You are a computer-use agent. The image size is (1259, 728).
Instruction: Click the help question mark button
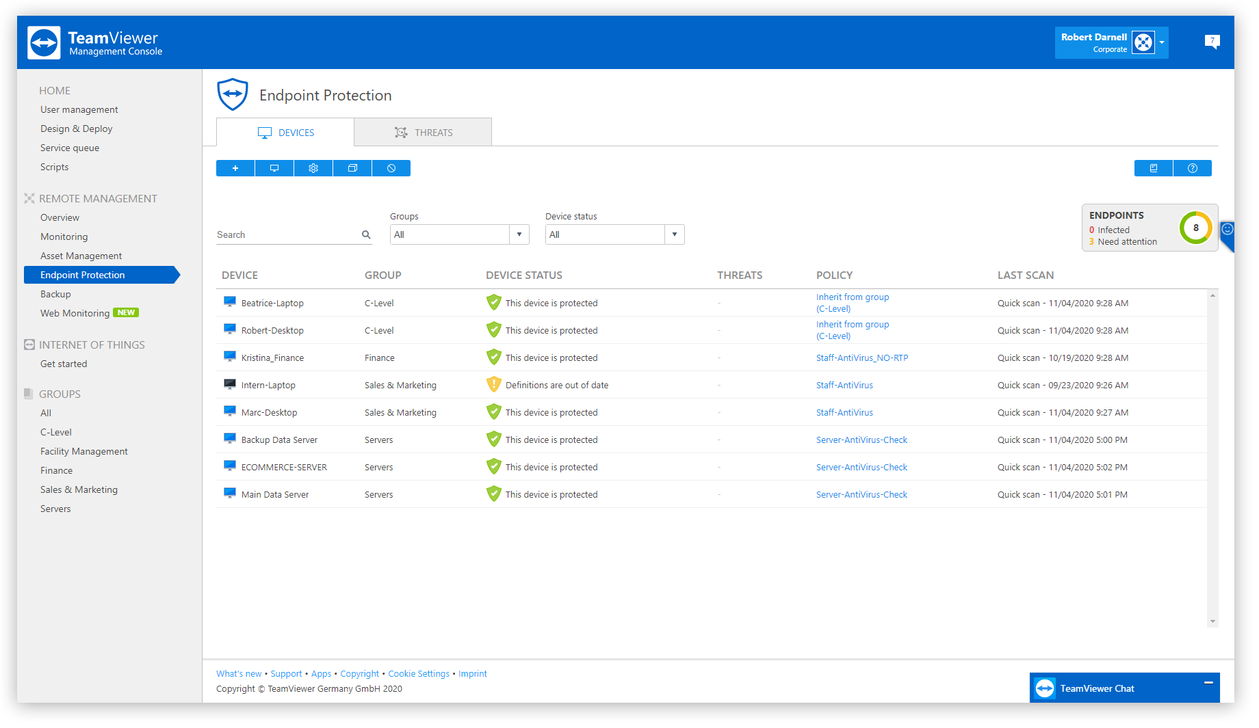1193,168
